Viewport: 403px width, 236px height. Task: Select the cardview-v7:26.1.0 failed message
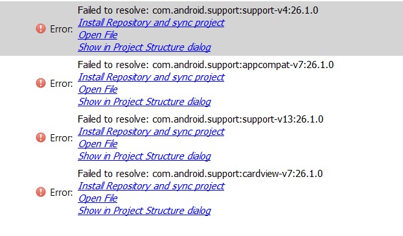coord(200,174)
